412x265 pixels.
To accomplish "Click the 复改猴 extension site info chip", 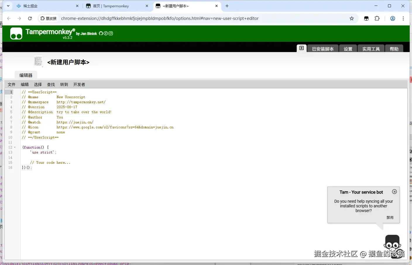I will (x=49, y=18).
